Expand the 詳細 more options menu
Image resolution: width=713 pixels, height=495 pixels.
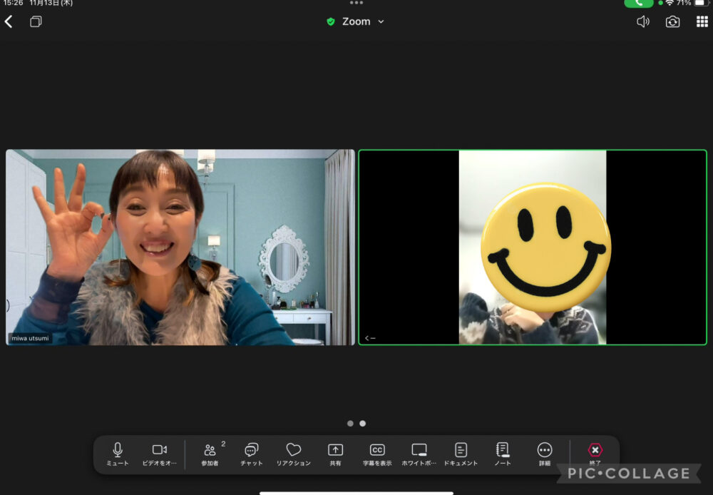545,454
